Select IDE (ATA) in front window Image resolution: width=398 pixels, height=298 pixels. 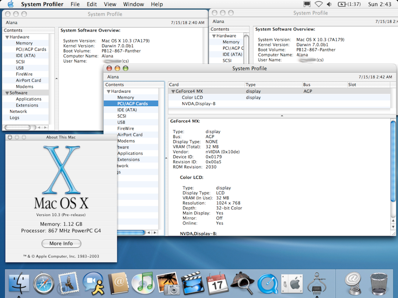point(131,110)
